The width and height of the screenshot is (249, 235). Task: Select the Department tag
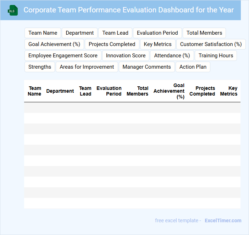(79, 33)
